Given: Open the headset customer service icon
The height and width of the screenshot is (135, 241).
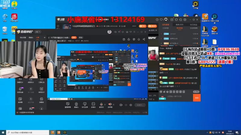Looking at the screenshot, I should pos(115,32).
